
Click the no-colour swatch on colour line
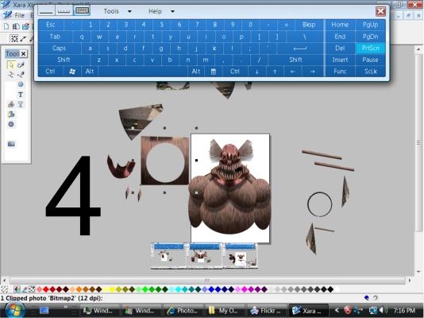(x=4, y=289)
